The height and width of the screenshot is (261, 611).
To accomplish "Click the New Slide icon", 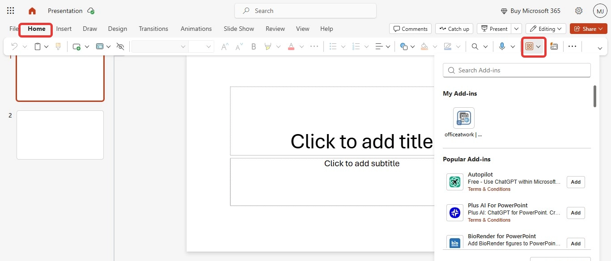I will pos(76,46).
